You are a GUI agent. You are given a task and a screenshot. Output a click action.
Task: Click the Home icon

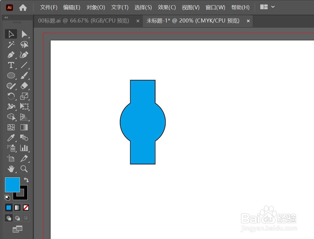coord(23,7)
